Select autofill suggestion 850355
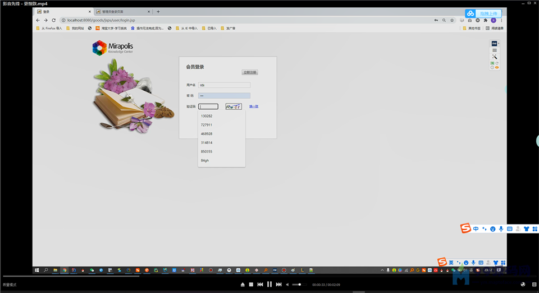This screenshot has height=293, width=539. pos(222,152)
